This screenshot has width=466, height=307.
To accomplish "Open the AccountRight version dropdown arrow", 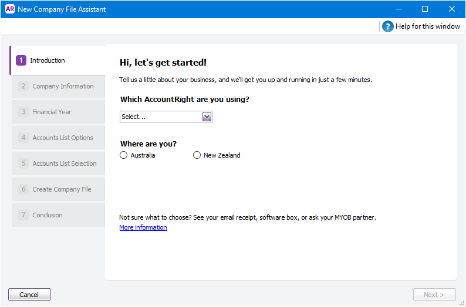I will (x=207, y=117).
